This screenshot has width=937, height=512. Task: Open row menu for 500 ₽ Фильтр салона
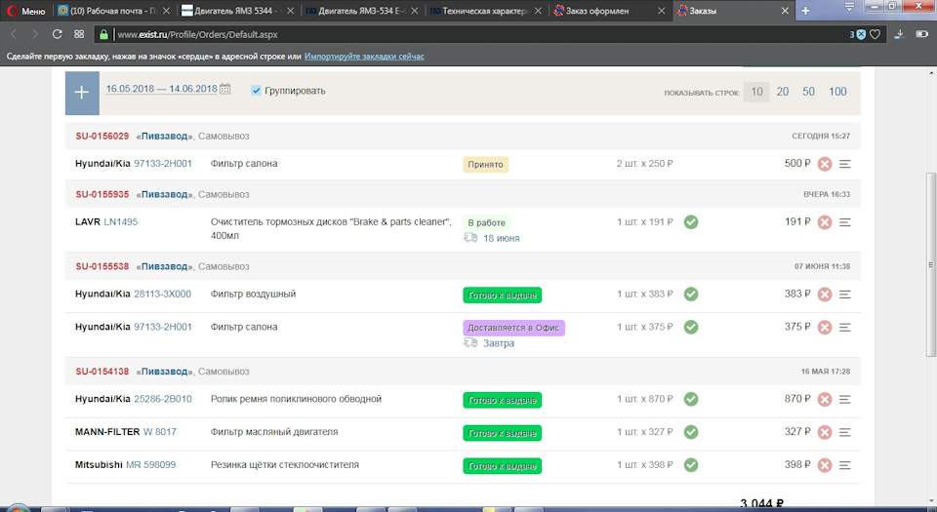click(x=844, y=164)
